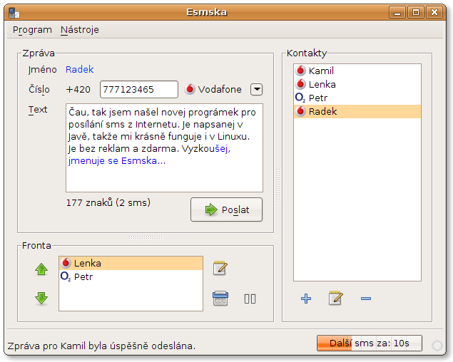Click inside the message text area
The image size is (453, 362).
tap(164, 148)
